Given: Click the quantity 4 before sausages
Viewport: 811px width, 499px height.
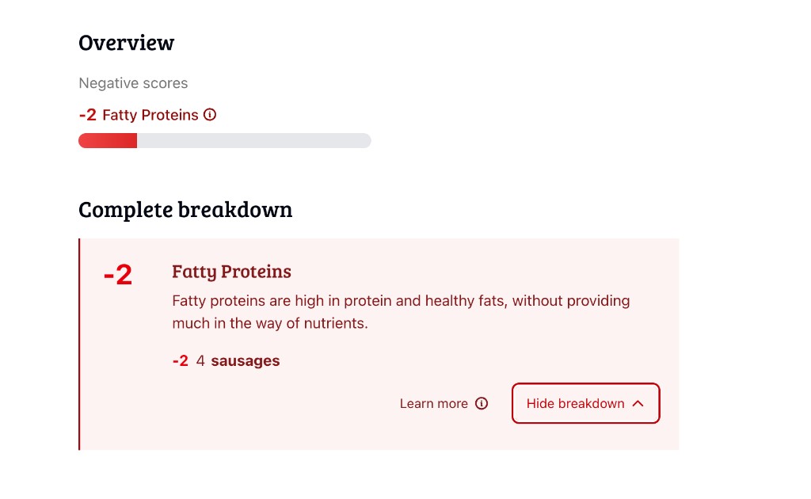Looking at the screenshot, I should 200,361.
